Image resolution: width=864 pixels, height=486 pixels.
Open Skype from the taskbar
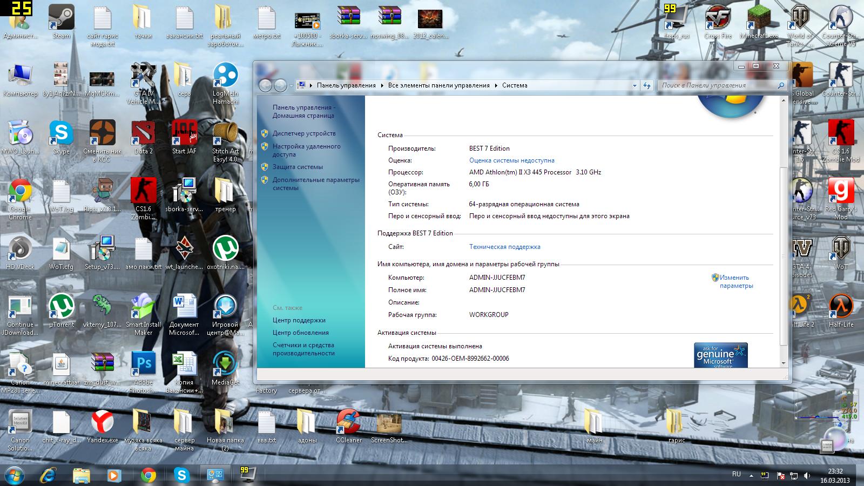182,475
